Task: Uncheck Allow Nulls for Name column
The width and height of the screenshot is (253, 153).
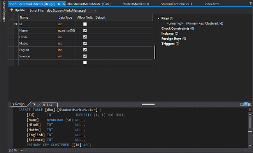Action: pos(85,30)
